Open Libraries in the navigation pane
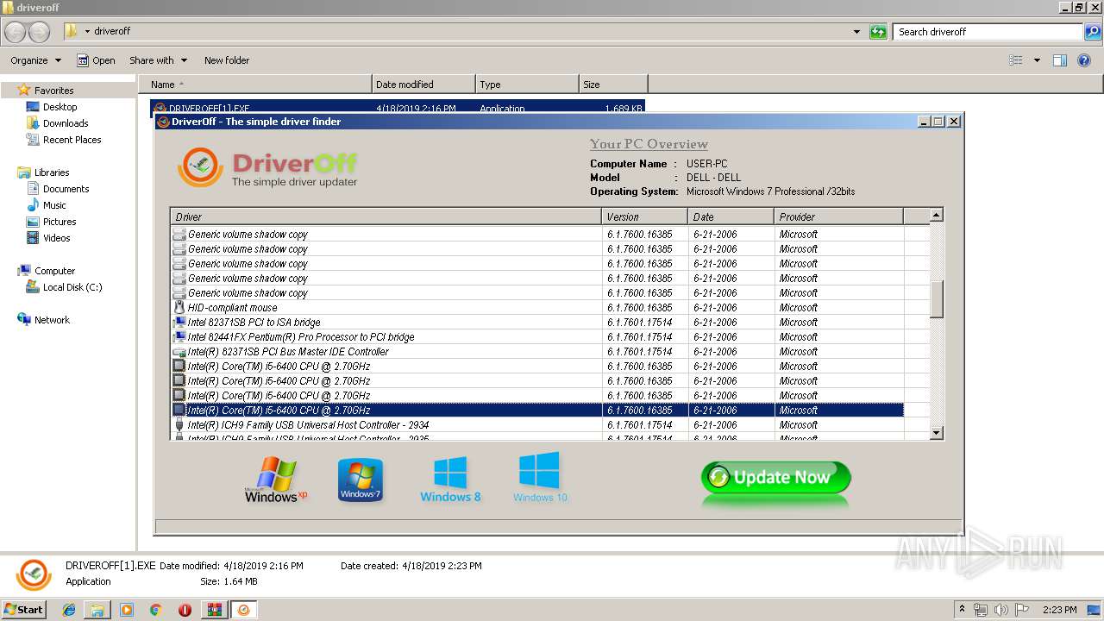This screenshot has width=1104, height=621. click(52, 172)
